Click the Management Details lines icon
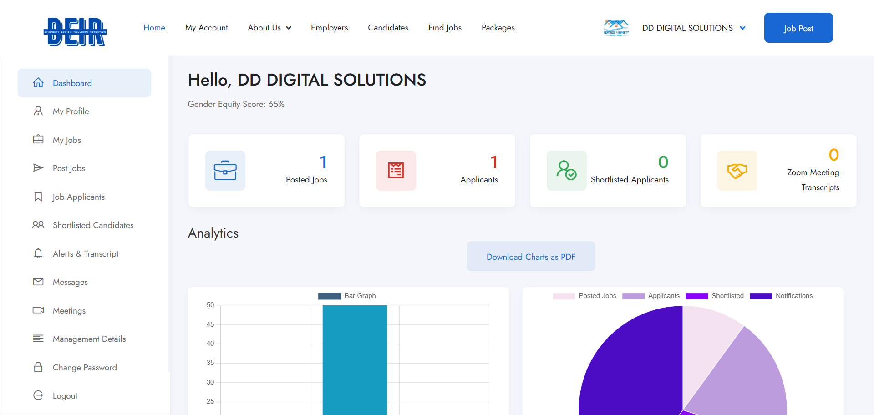 tap(38, 339)
